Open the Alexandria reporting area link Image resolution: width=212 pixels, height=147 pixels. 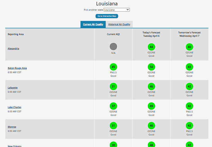click(x=14, y=49)
